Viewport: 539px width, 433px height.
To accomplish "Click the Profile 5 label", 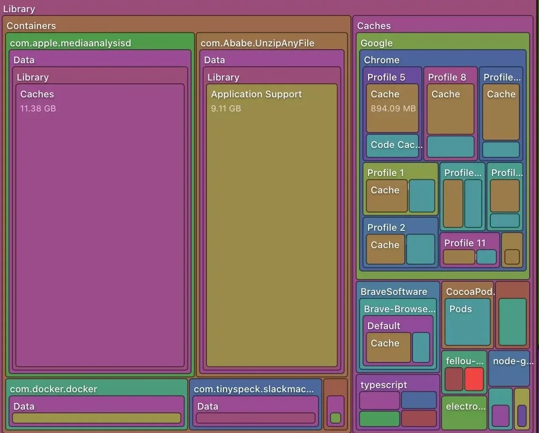I will (x=386, y=77).
